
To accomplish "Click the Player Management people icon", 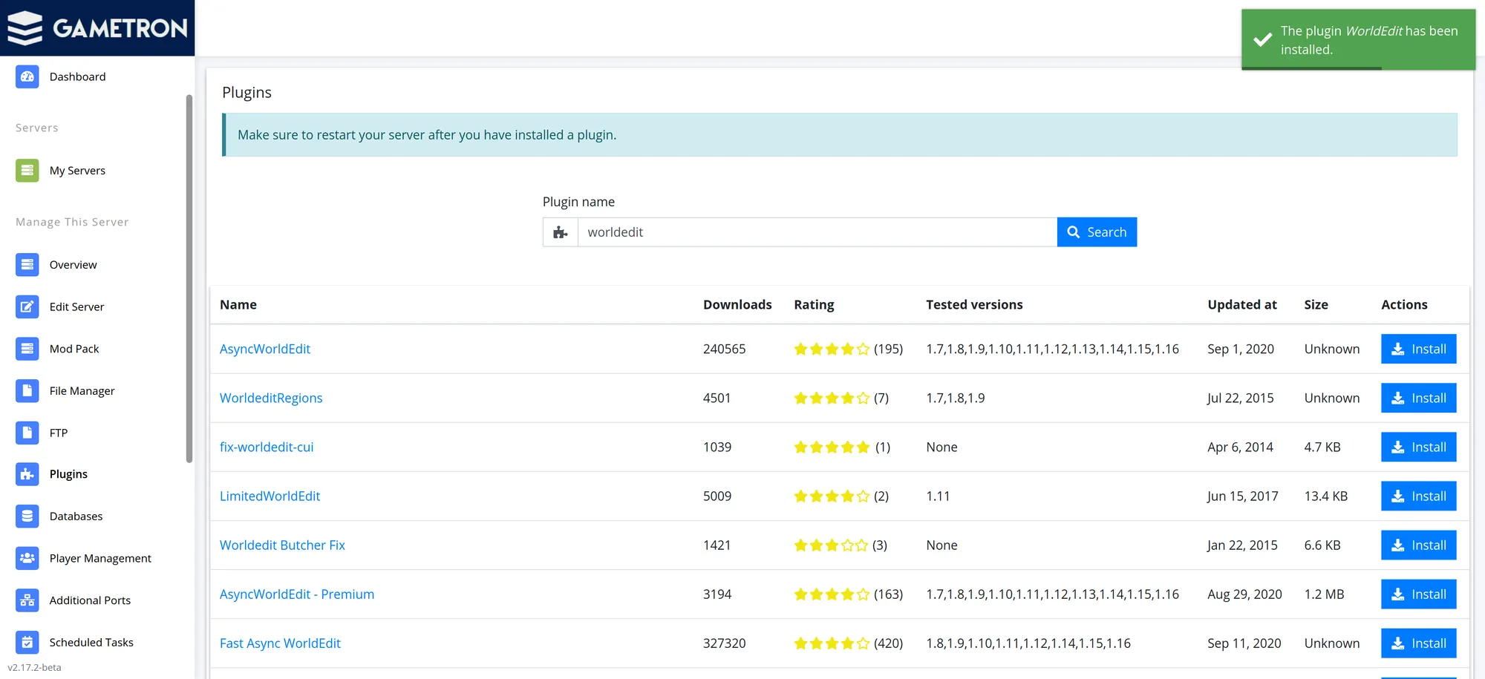I will [x=27, y=558].
